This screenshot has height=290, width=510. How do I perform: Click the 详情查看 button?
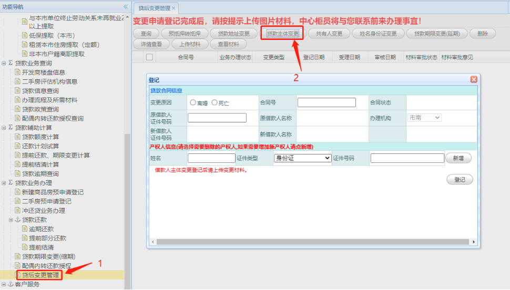tap(151, 44)
